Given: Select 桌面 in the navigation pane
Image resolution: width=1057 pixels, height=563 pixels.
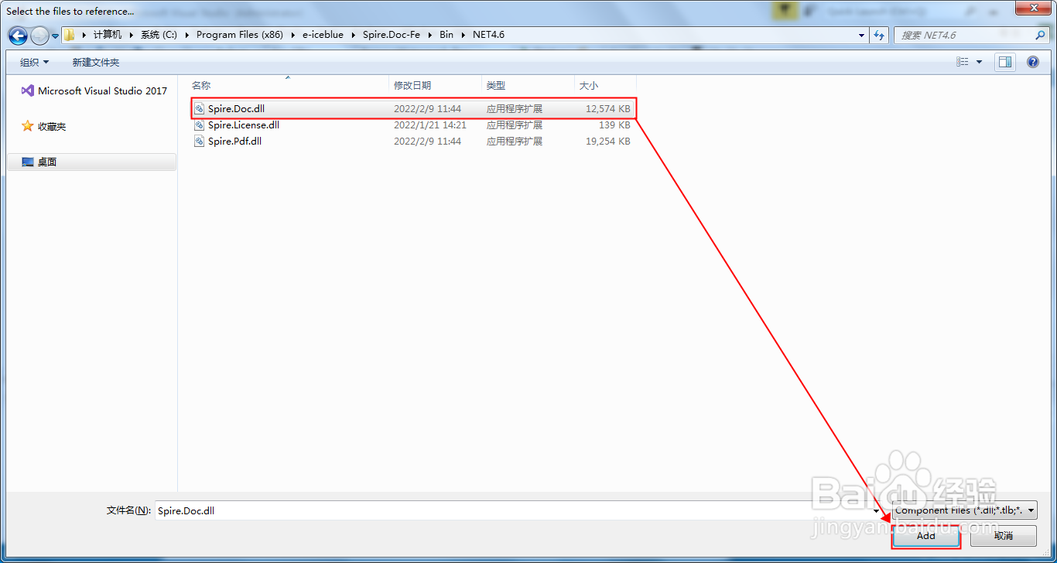Looking at the screenshot, I should [x=92, y=162].
